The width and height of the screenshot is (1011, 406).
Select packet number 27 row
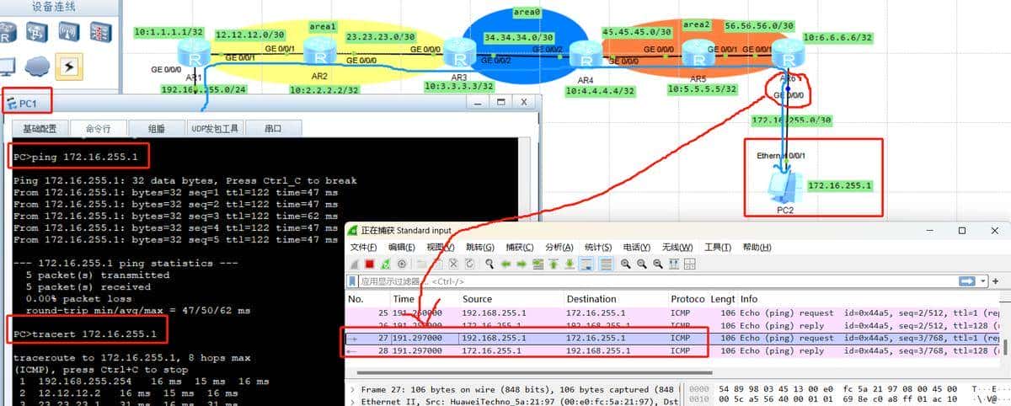[x=674, y=338]
